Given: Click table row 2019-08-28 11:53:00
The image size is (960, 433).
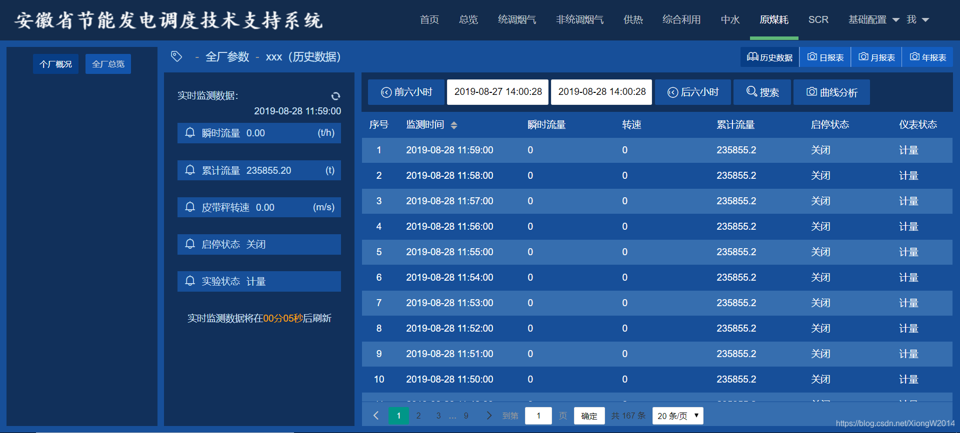Looking at the screenshot, I should 657,303.
